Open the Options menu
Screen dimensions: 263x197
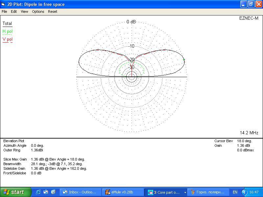click(38, 11)
